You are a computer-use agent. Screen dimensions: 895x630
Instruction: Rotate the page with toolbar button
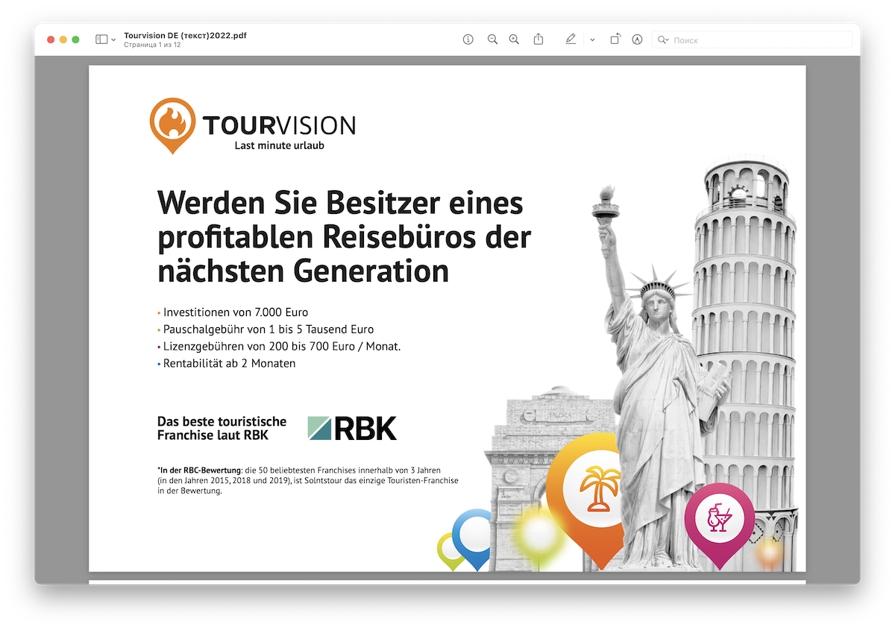coord(615,40)
